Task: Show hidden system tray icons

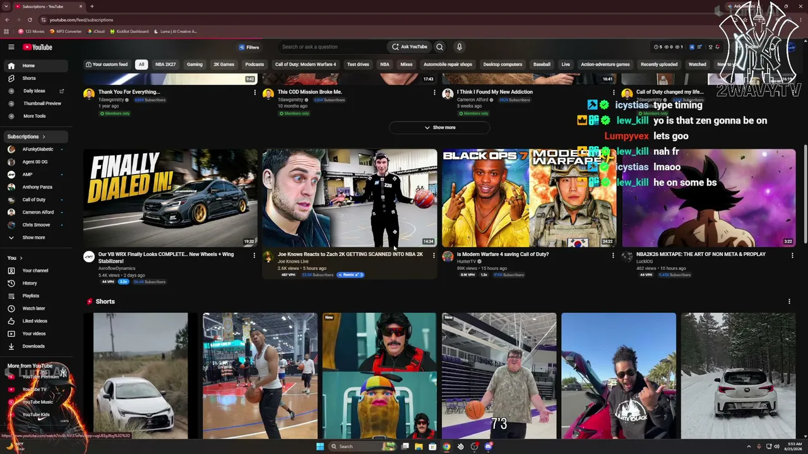Action: 749,446
